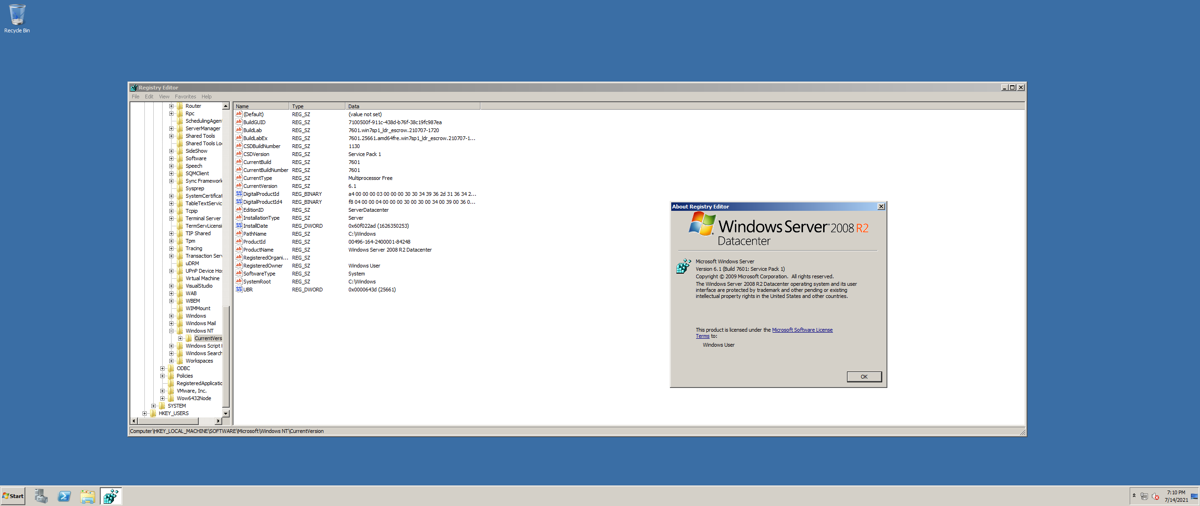Expand the SYSTEM key node
Image resolution: width=1200 pixels, height=506 pixels.
click(153, 406)
